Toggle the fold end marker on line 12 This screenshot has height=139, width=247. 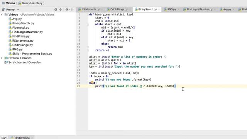coord(88,50)
